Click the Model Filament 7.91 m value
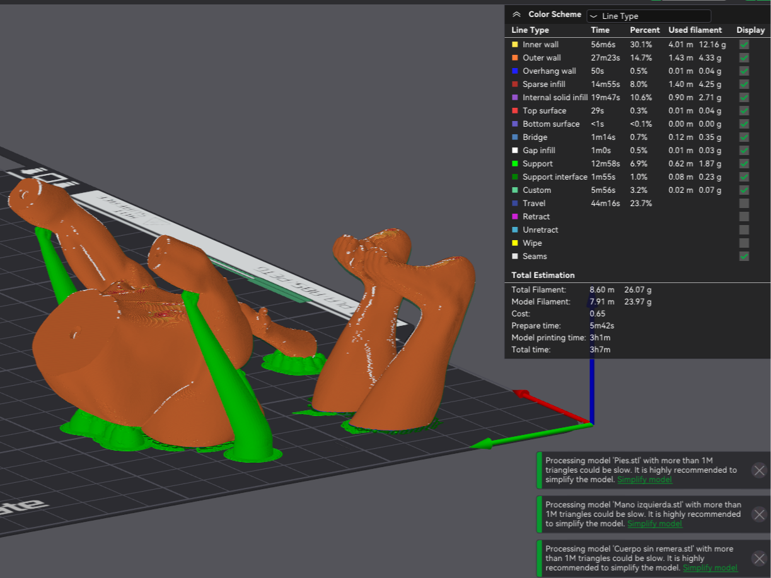Screen dimensions: 771x578 point(601,302)
